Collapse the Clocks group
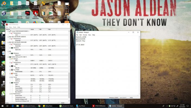This screenshot has height=108, width=191. 10,77
